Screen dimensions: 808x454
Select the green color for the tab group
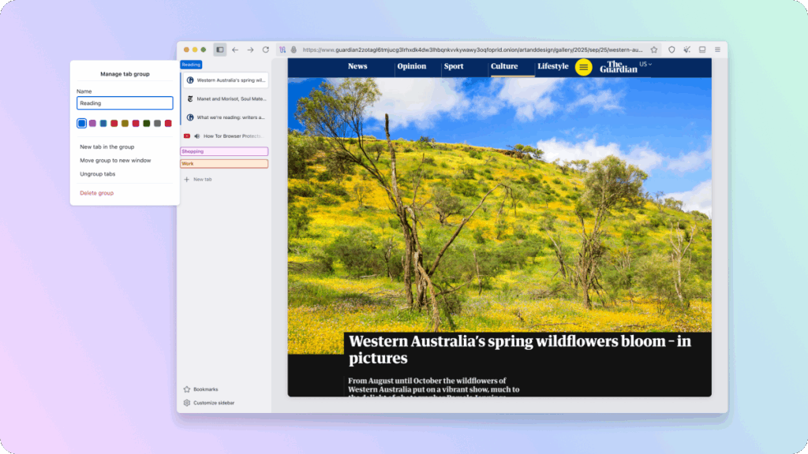(x=146, y=123)
